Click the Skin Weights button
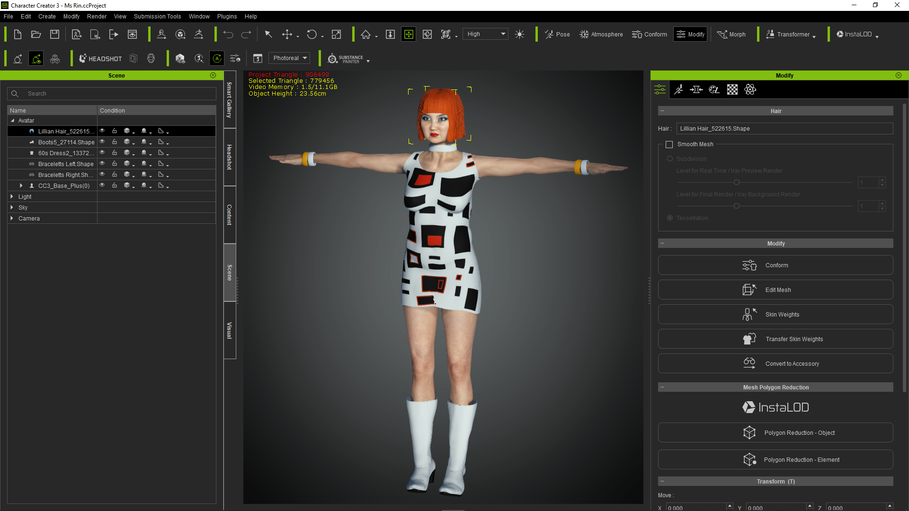Screen dimensions: 909x511 [x=775, y=315]
